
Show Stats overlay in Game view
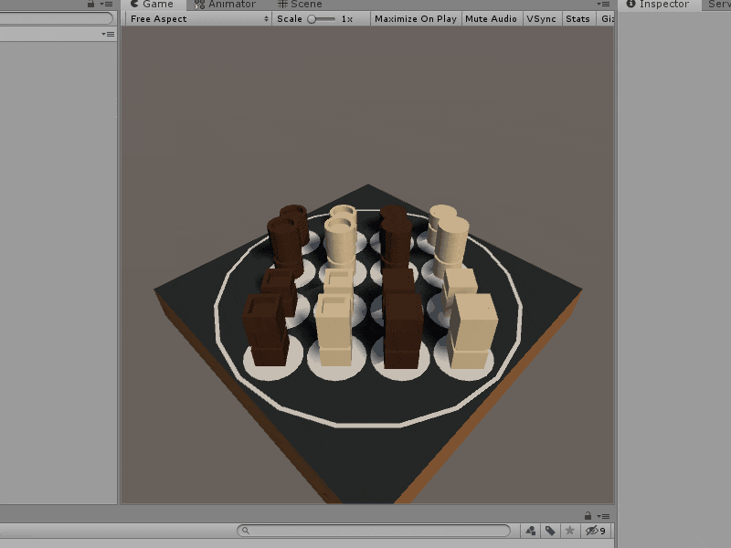577,18
